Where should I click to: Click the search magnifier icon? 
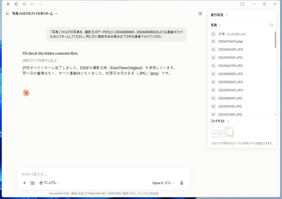(24, 4)
